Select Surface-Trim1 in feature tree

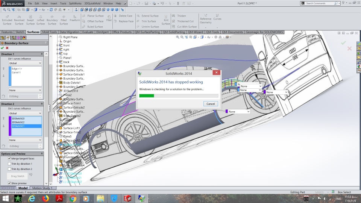click(x=72, y=103)
